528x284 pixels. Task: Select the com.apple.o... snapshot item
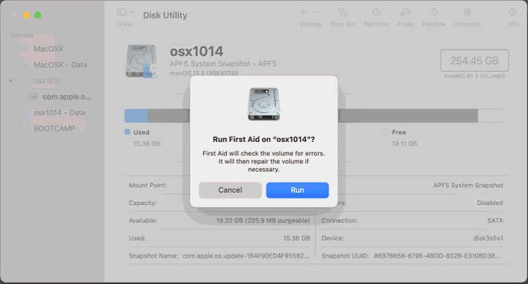[x=66, y=97]
